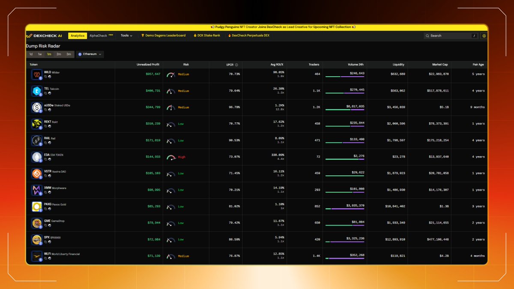Click the Token column header
The width and height of the screenshot is (514, 289).
[34, 65]
